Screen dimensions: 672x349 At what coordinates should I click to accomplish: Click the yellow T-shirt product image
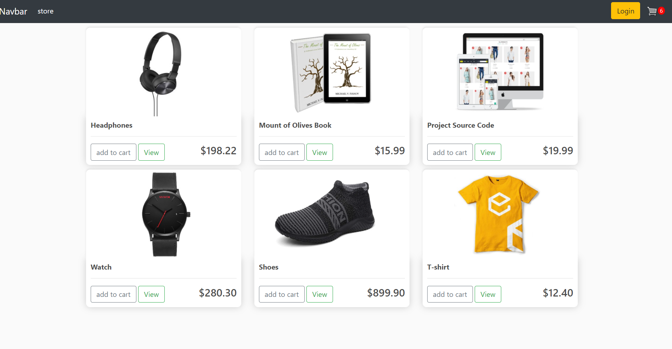click(499, 214)
